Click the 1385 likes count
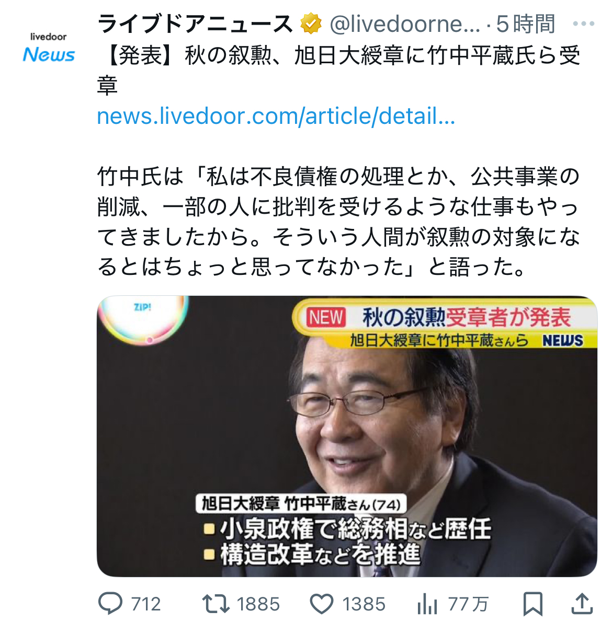Image resolution: width=612 pixels, height=623 pixels. 364,604
